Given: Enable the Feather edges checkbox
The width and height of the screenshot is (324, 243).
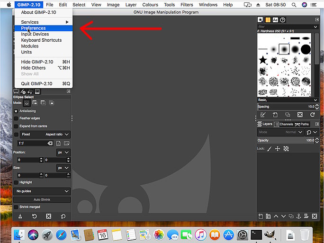Looking at the screenshot, I should coord(16,118).
